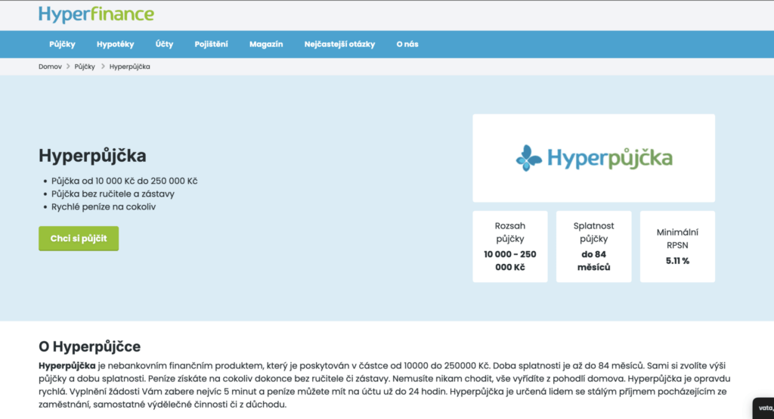Open the Magazín page
774x419 pixels.
(x=266, y=45)
